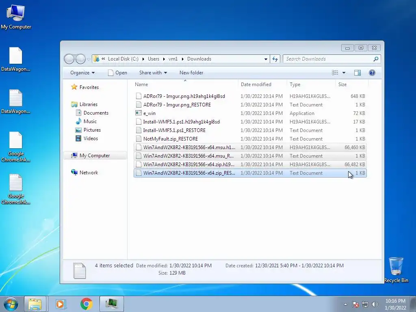416x312 pixels.
Task: Open the address bar history dropdown
Action: click(x=266, y=59)
